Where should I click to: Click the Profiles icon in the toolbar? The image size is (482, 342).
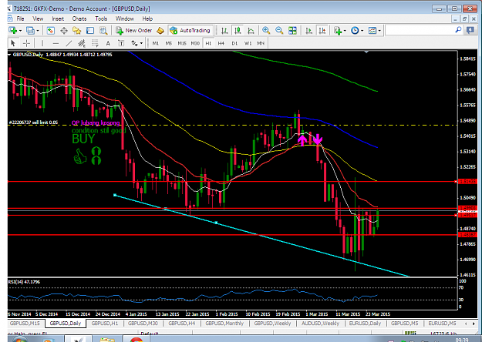(x=30, y=30)
